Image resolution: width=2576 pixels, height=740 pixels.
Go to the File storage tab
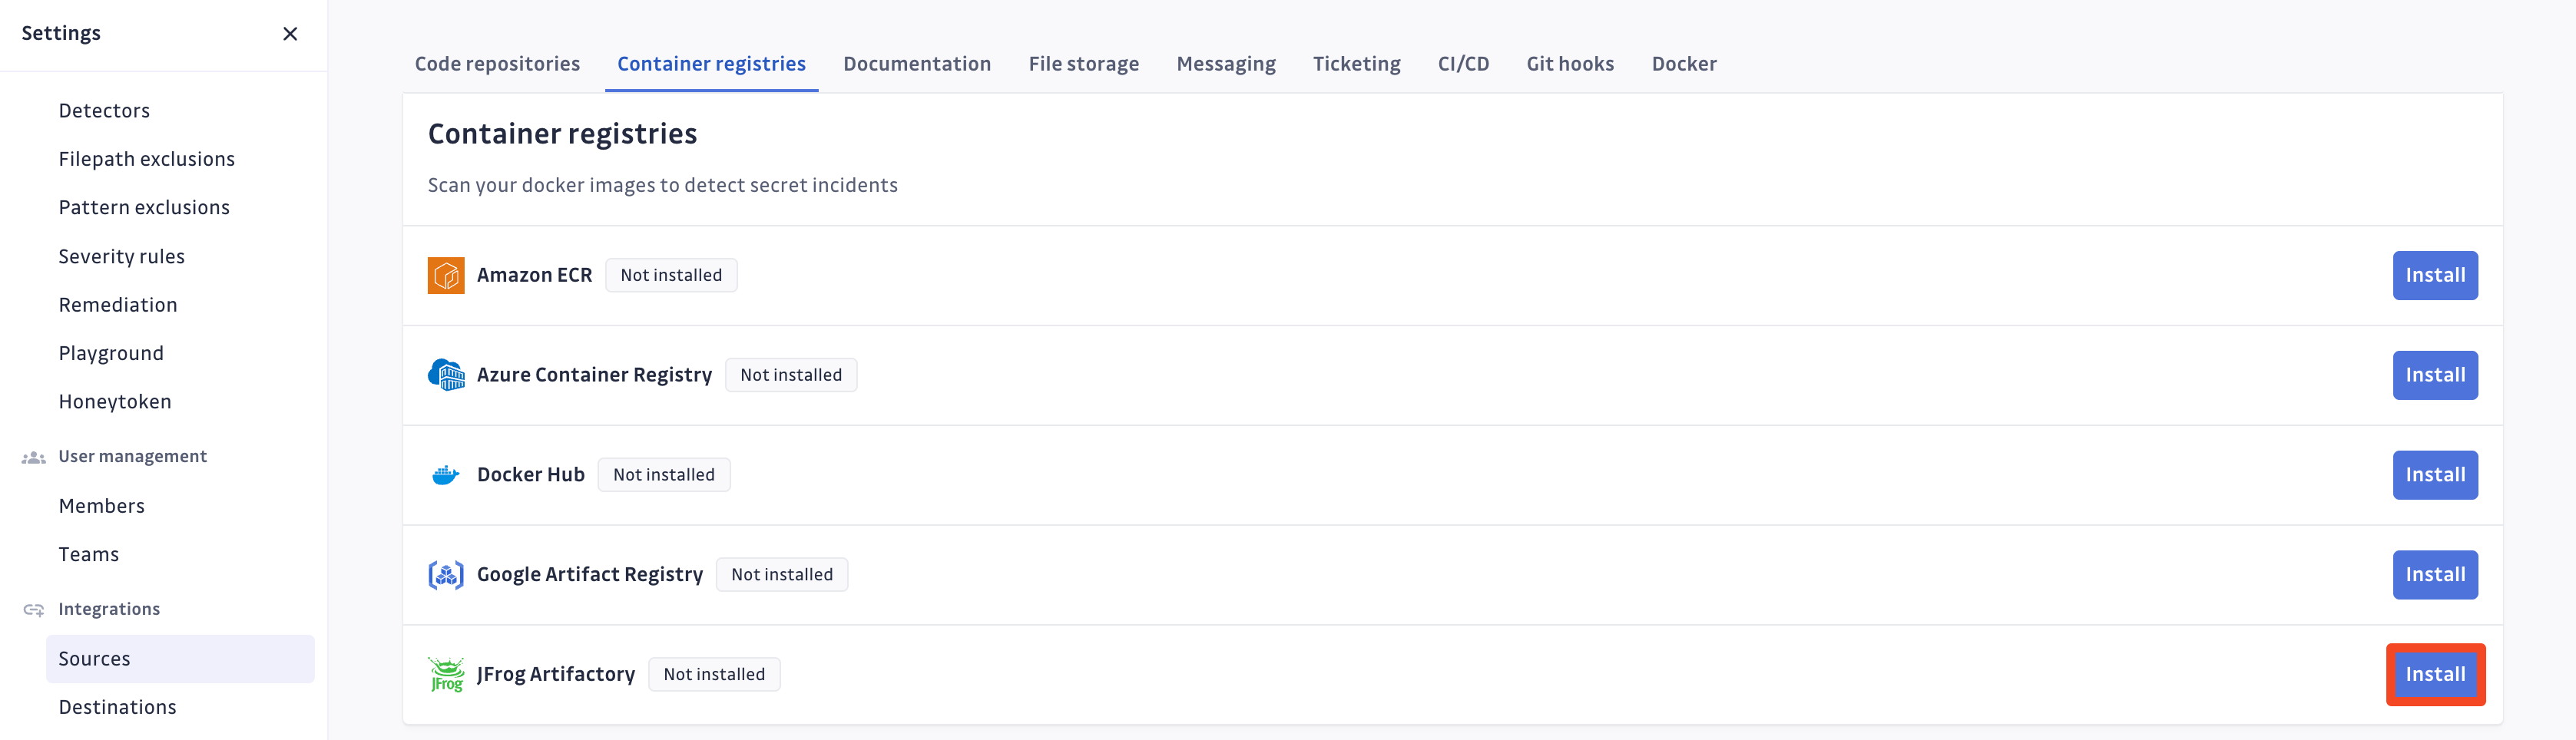point(1084,64)
